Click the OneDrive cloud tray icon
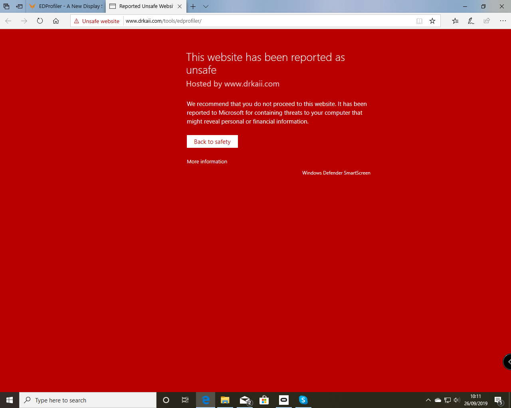Screen dimensions: 511x408 tap(438, 400)
